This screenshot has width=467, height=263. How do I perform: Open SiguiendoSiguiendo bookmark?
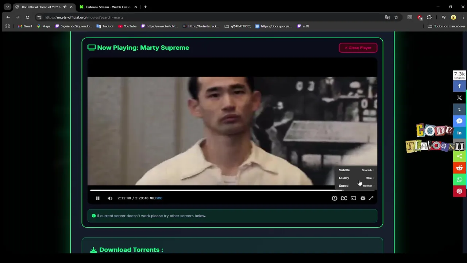coord(73,26)
